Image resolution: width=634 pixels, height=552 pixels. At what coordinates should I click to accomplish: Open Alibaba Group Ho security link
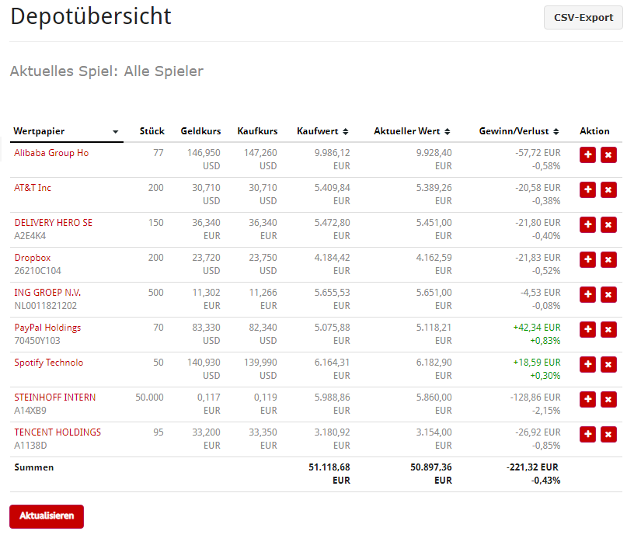51,153
